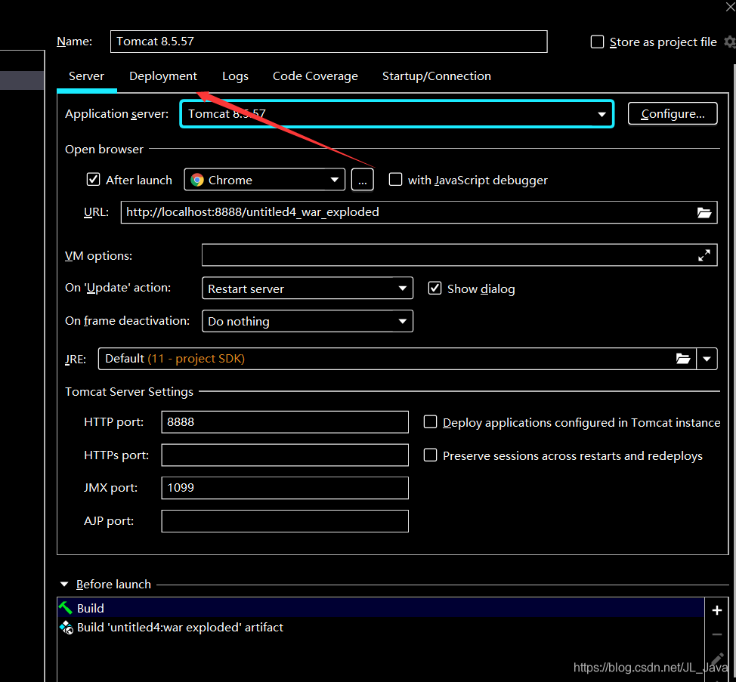
Task: Switch to the Startup/Connection tab
Action: coord(437,76)
